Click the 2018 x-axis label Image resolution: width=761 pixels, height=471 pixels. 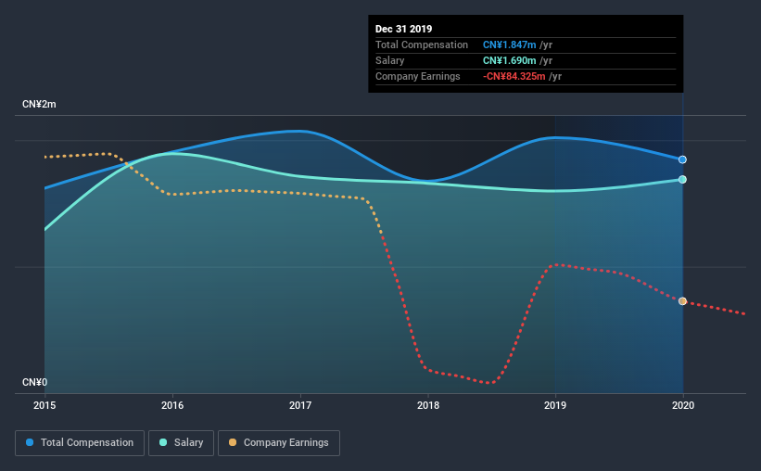pos(428,405)
